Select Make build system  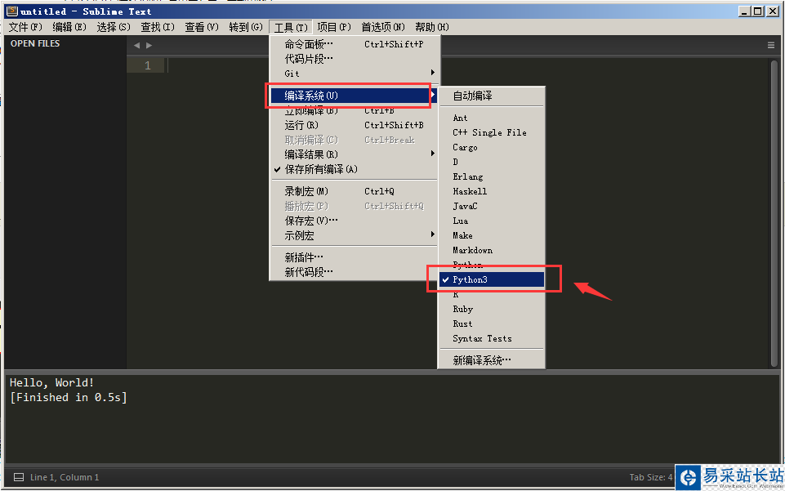pyautogui.click(x=492, y=235)
